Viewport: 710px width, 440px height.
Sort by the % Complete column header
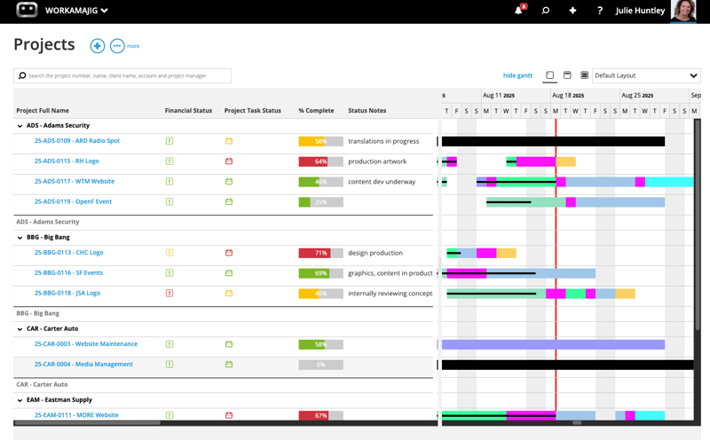316,111
